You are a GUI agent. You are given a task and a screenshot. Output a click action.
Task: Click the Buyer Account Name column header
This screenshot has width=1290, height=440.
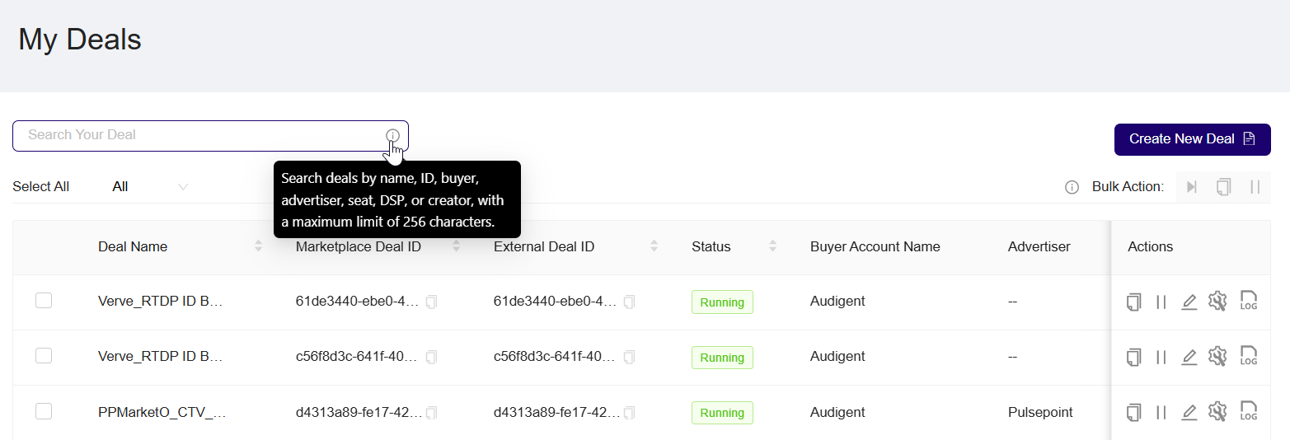point(875,246)
